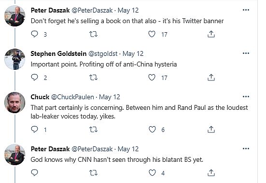Retweet Stephen Goldstein's anti-China hysteria tweet
This screenshot has width=266, height=183.
pos(93,78)
